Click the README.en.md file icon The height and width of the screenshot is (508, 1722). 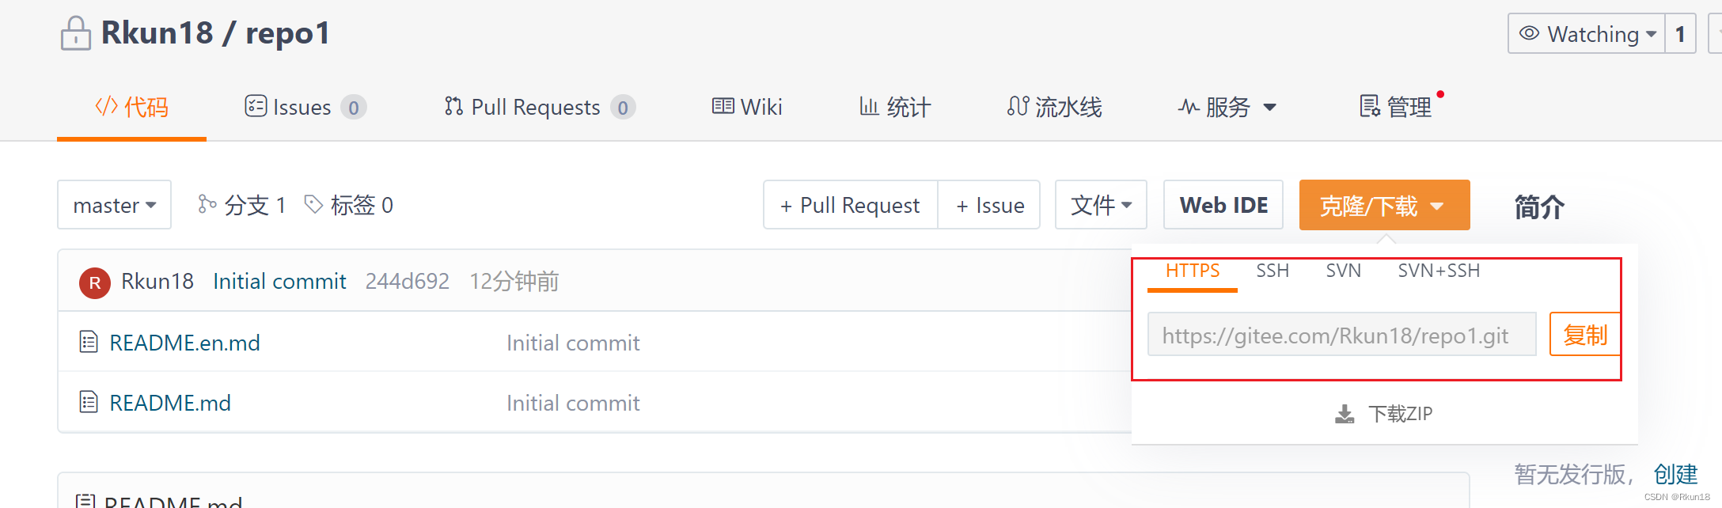point(89,342)
